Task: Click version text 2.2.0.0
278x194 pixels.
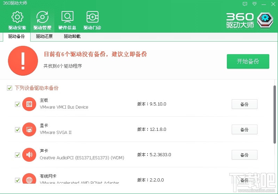Action: [x=157, y=180]
